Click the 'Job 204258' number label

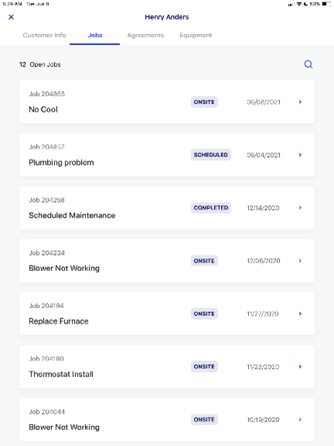tap(46, 200)
